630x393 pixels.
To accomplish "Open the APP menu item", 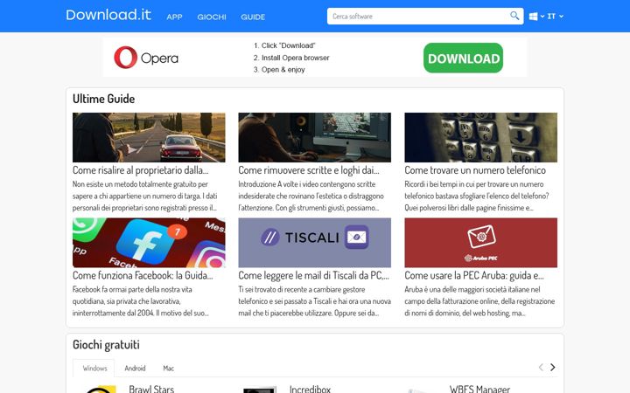I will [174, 17].
